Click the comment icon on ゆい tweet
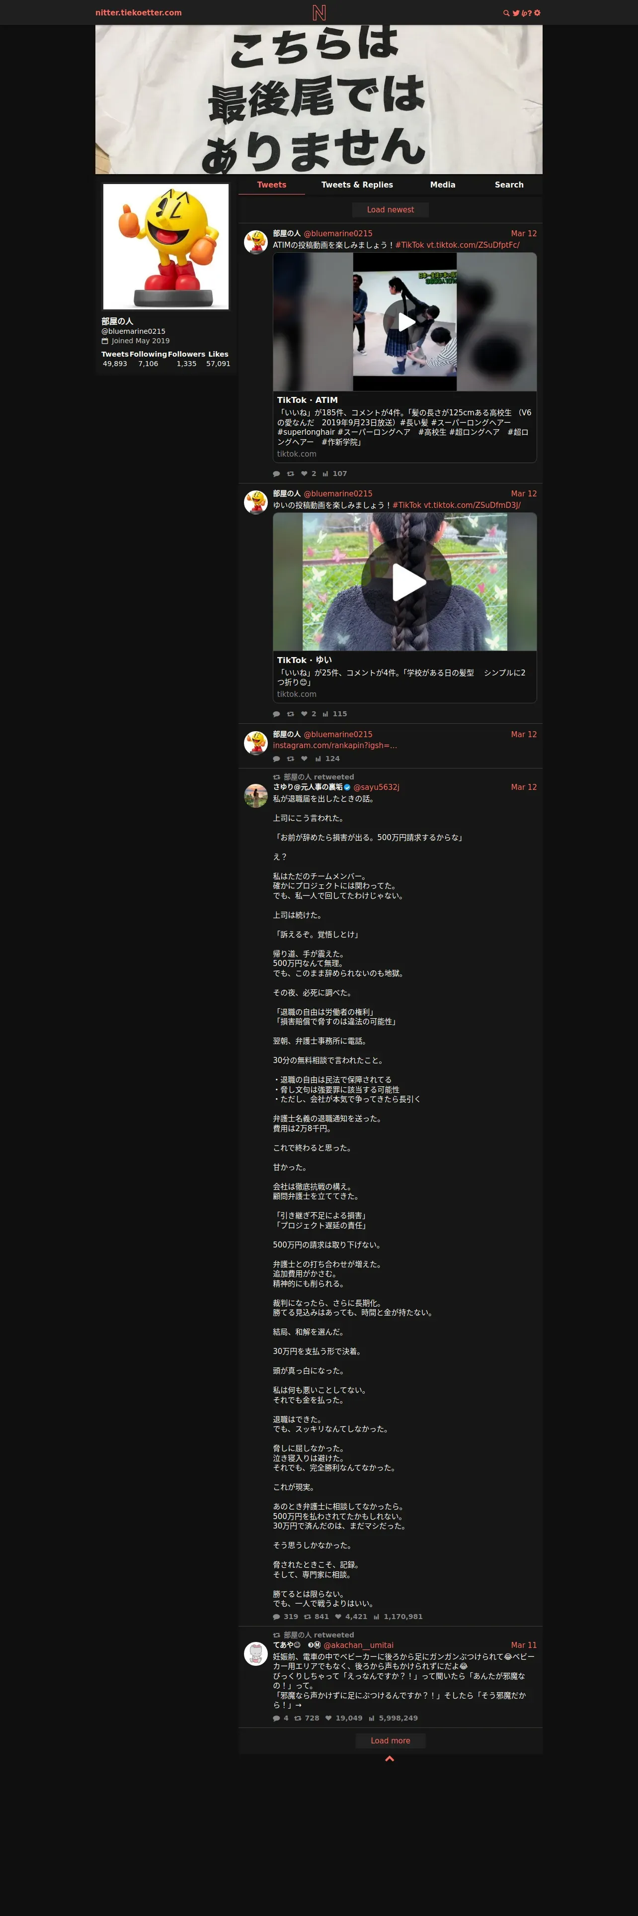This screenshot has height=1916, width=638. coord(276,714)
